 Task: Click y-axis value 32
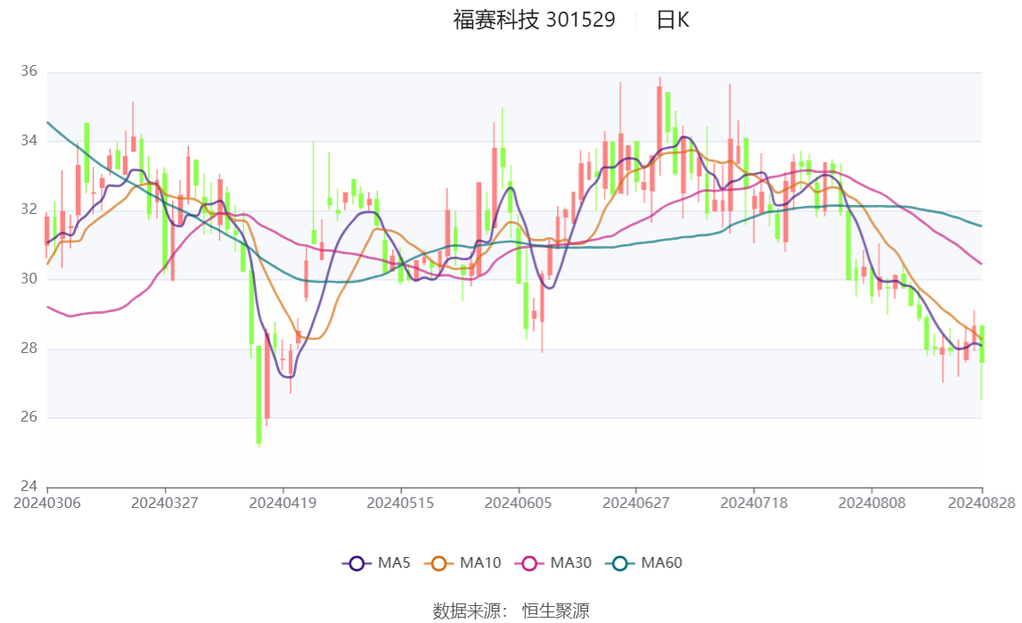coord(29,209)
